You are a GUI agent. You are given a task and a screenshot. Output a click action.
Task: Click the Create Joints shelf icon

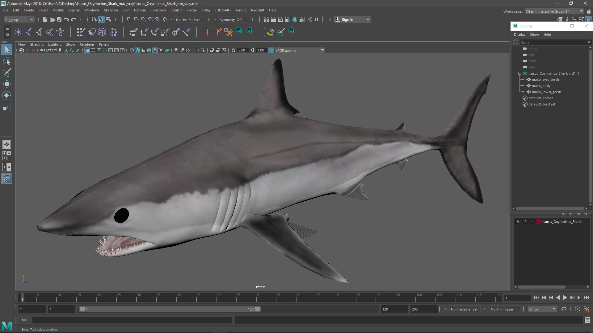click(29, 32)
